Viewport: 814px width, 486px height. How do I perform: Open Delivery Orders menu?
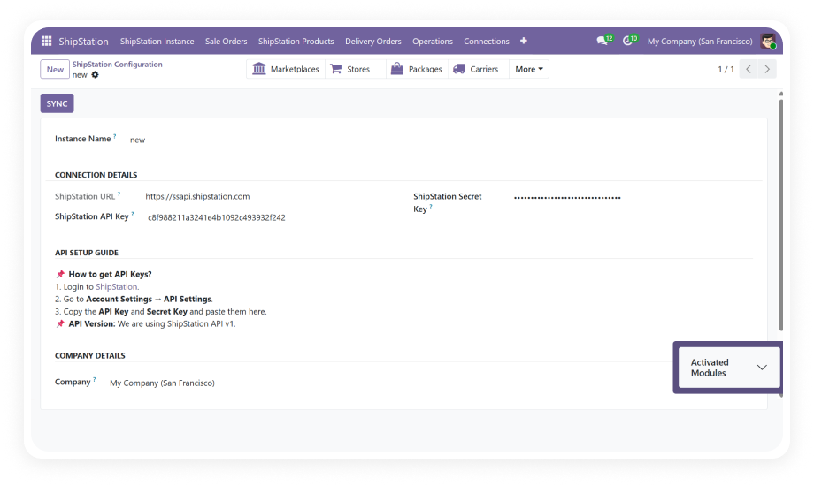coord(372,41)
